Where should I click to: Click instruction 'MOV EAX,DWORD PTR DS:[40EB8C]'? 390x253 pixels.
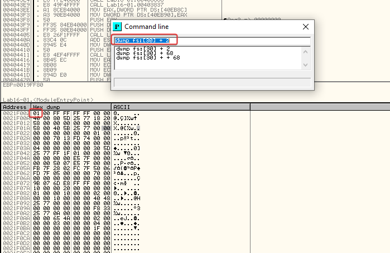138,10
